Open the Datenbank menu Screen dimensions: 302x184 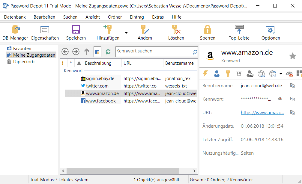pos(15,17)
